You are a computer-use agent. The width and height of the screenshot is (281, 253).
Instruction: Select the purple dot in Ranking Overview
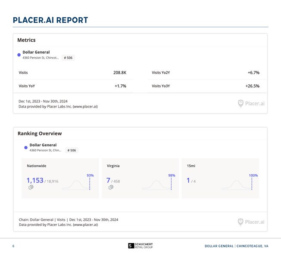26,148
